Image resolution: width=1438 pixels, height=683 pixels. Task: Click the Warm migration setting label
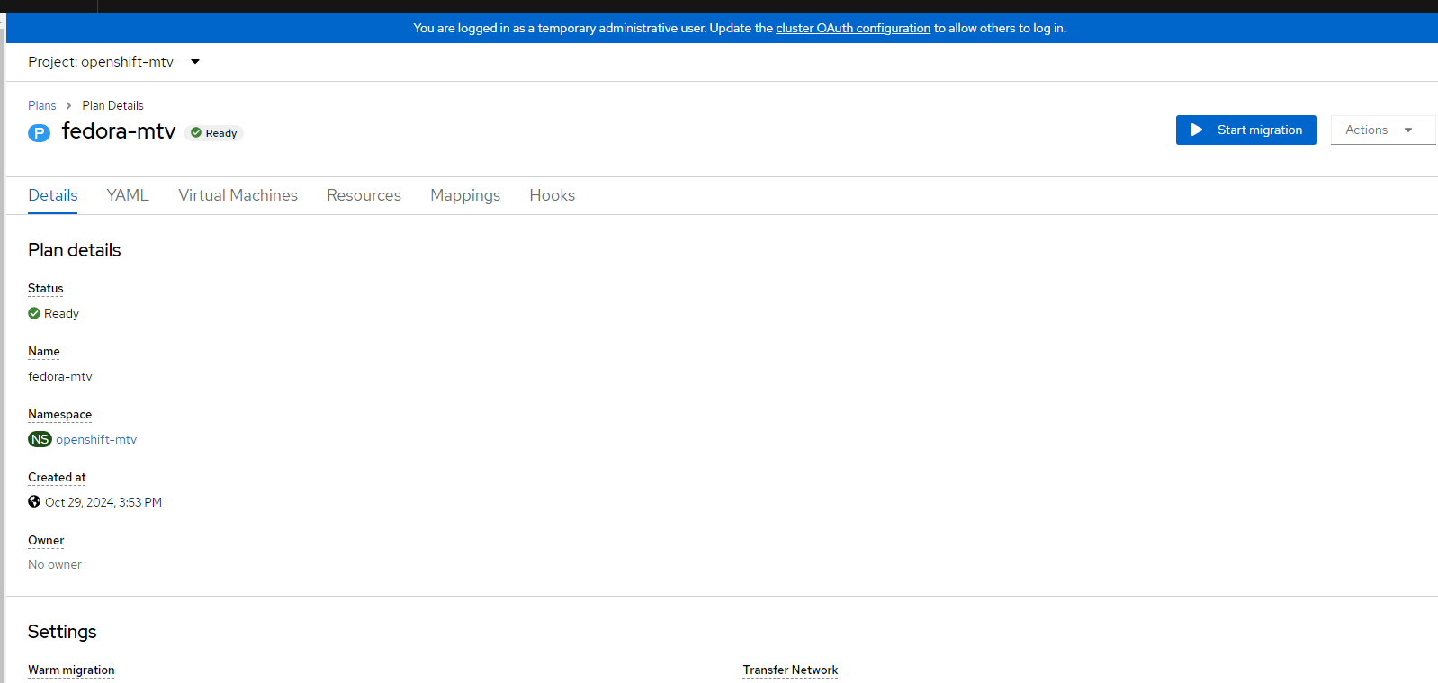point(71,670)
